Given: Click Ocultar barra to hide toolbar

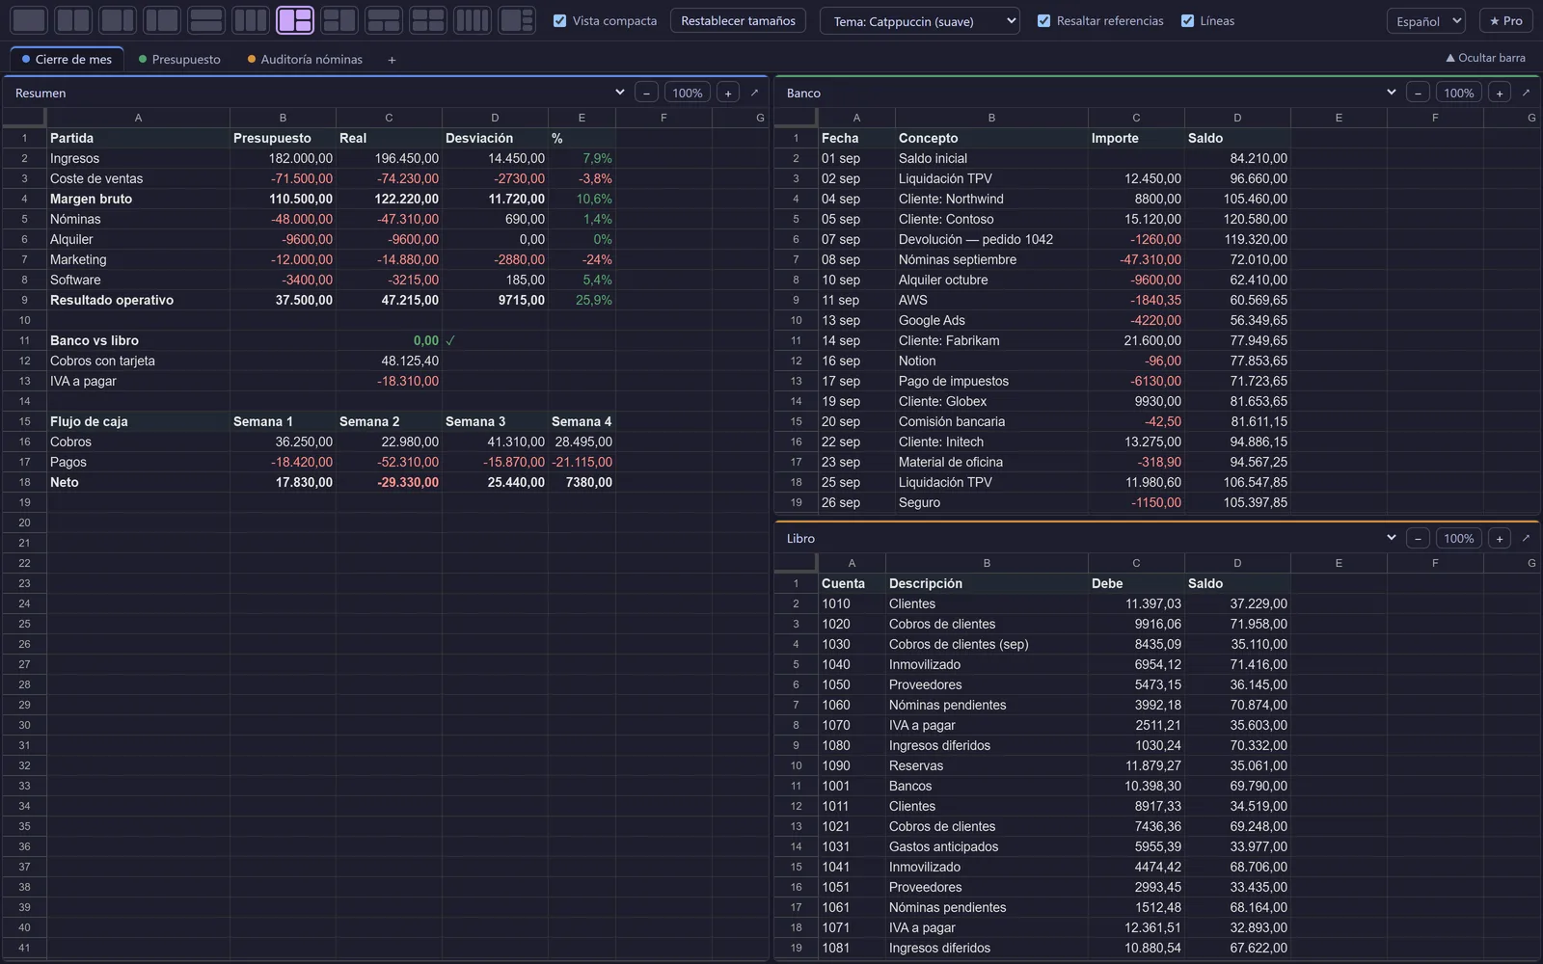Looking at the screenshot, I should click(x=1485, y=58).
